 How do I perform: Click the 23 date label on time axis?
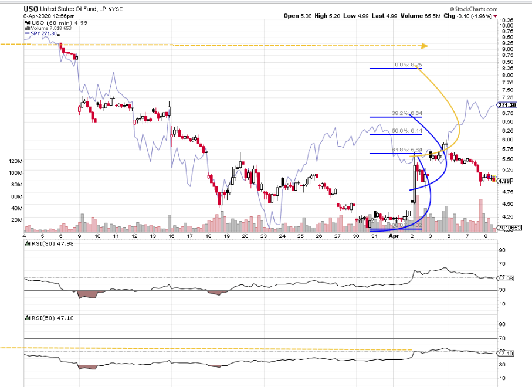(263, 236)
